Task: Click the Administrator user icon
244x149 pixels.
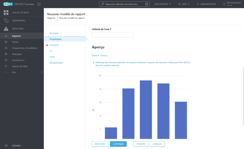Action: click(x=198, y=4)
